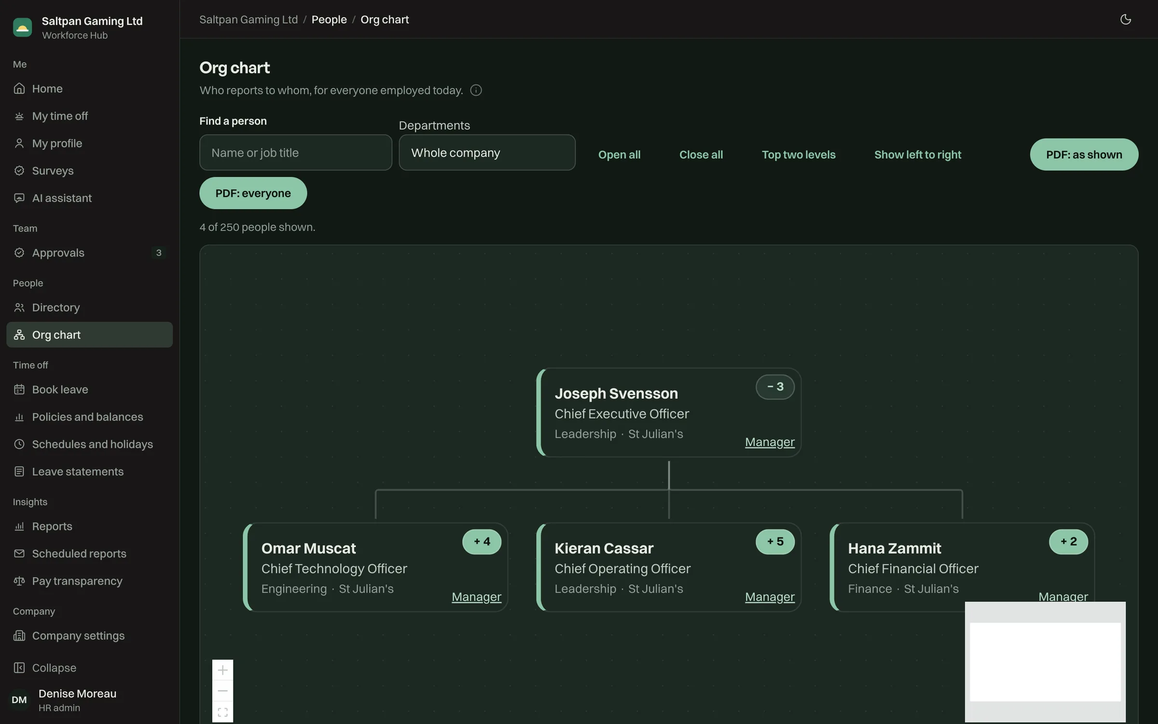This screenshot has width=1158, height=724.
Task: Click the Saltpan Gaming logo icon
Action: [22, 28]
